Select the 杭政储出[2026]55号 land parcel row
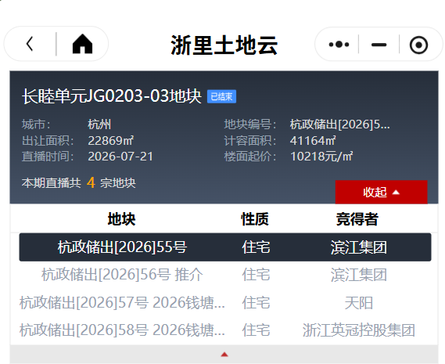 coord(225,247)
